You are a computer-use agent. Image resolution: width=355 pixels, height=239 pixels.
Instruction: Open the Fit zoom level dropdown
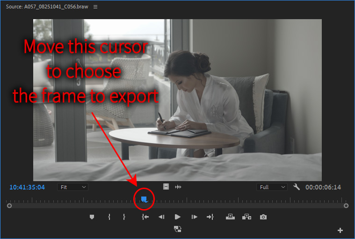coord(72,187)
